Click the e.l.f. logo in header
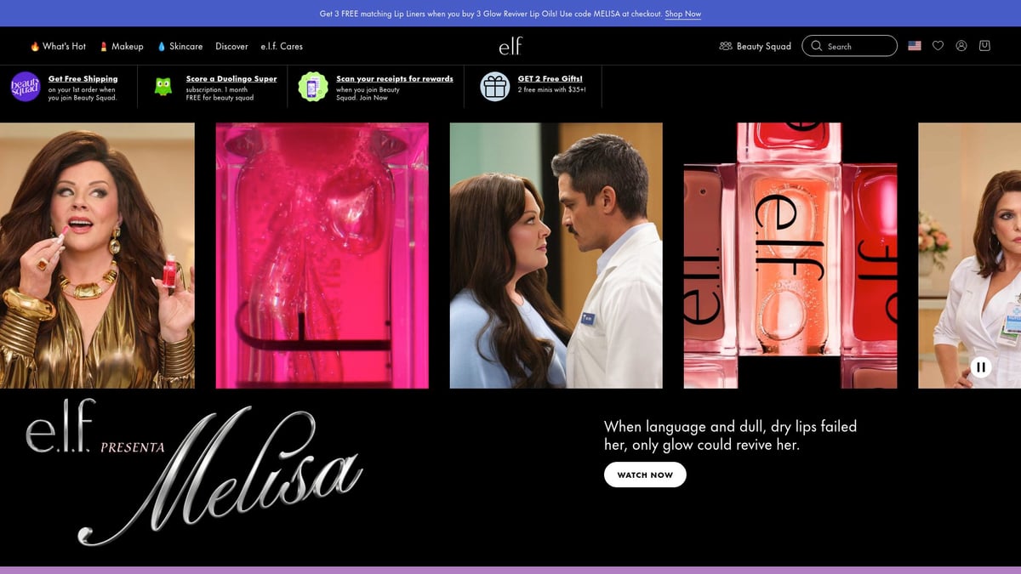1021x574 pixels. (x=510, y=46)
